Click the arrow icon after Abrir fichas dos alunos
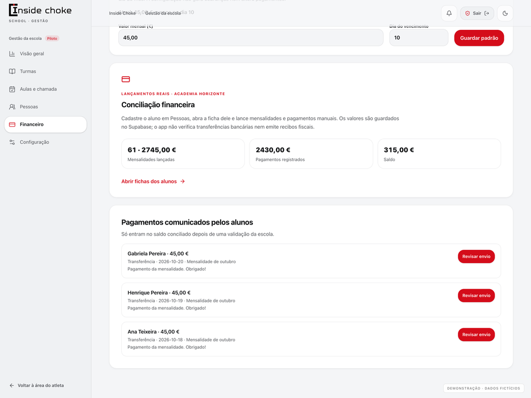Image resolution: width=531 pixels, height=398 pixels. click(x=183, y=181)
